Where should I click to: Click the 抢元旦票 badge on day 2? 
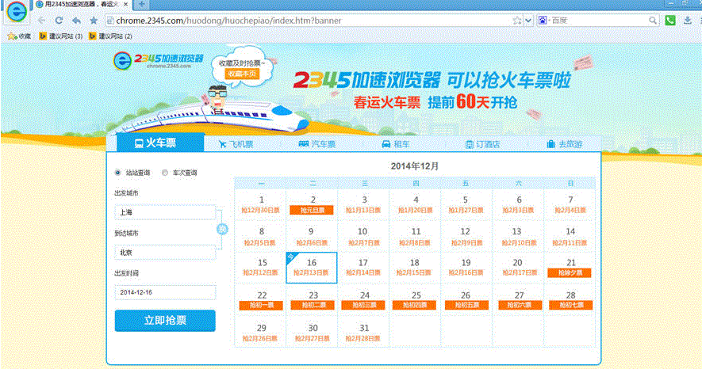pyautogui.click(x=312, y=210)
